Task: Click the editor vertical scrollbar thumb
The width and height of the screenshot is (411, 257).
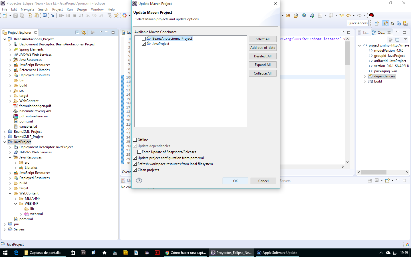Action: pos(347,53)
